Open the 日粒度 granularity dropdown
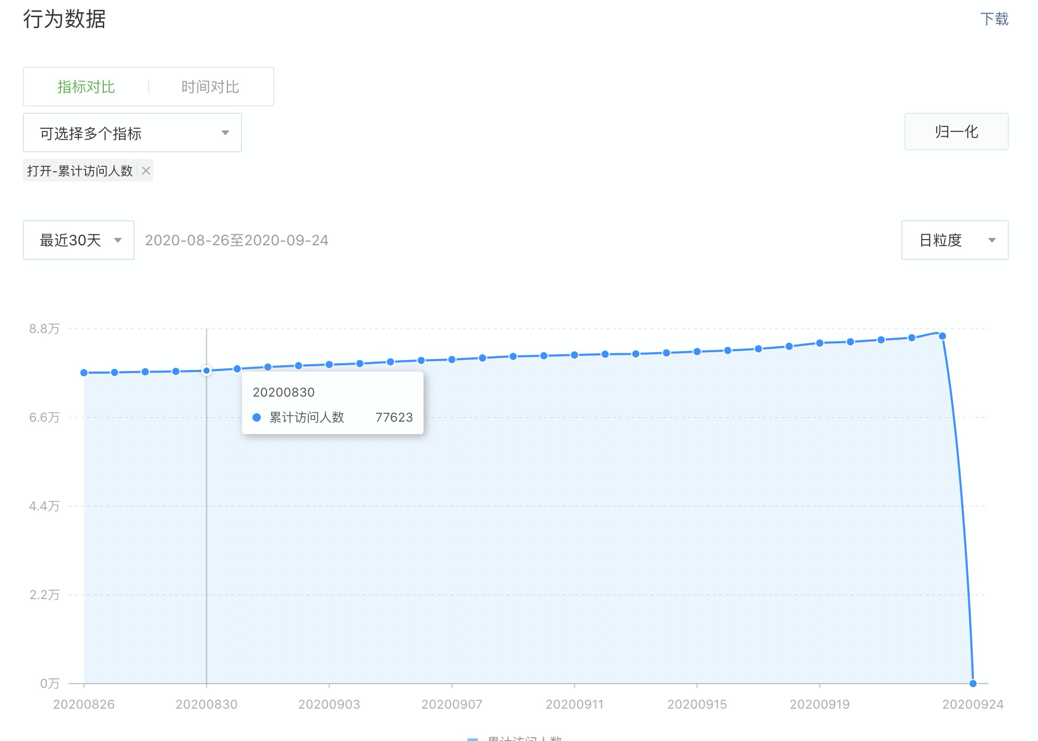 click(955, 240)
